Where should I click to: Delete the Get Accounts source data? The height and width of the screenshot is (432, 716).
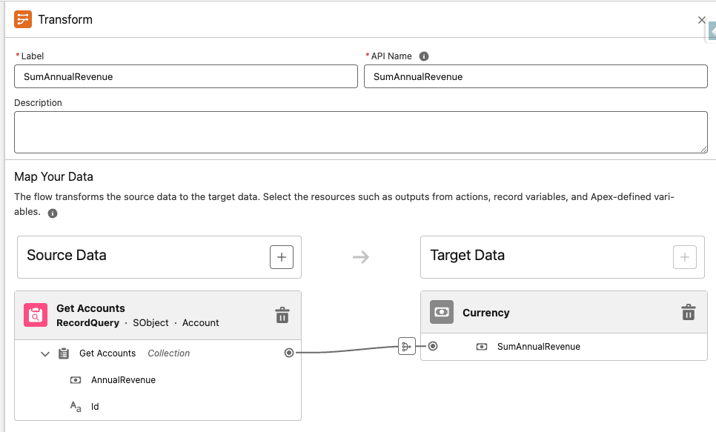[282, 315]
